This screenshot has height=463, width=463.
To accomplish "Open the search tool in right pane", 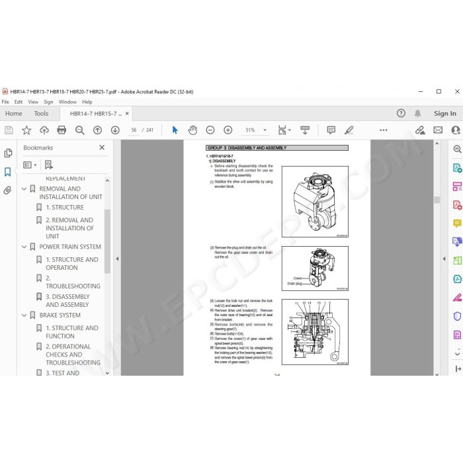I will click(x=458, y=149).
